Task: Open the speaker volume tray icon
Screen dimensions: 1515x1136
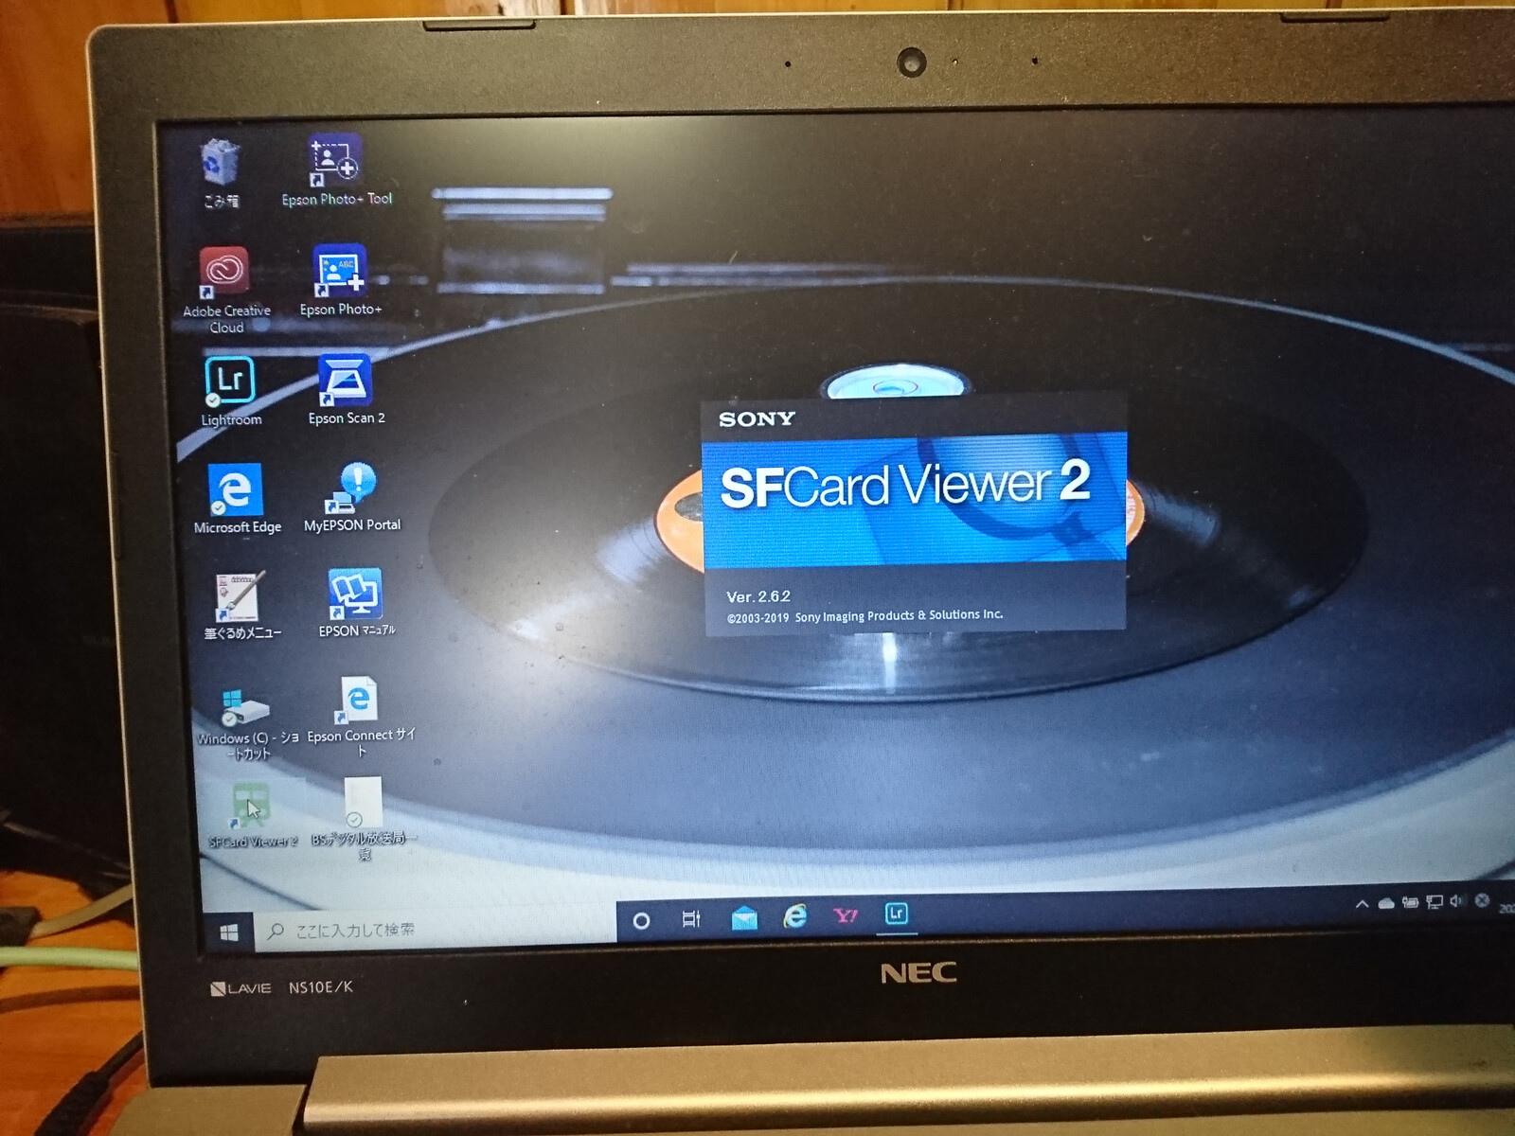Action: coord(1457,901)
